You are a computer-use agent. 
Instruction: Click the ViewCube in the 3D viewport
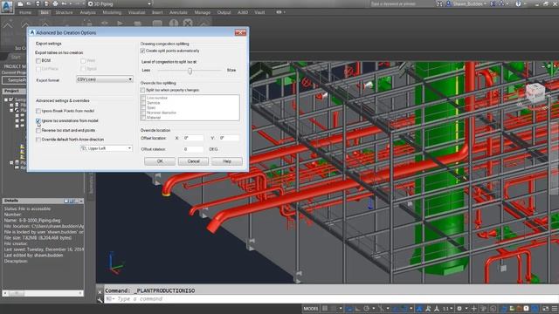pos(535,92)
